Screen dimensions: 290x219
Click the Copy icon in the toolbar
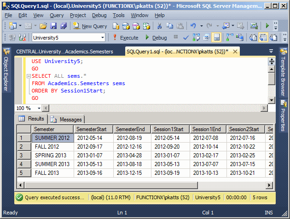169,26
